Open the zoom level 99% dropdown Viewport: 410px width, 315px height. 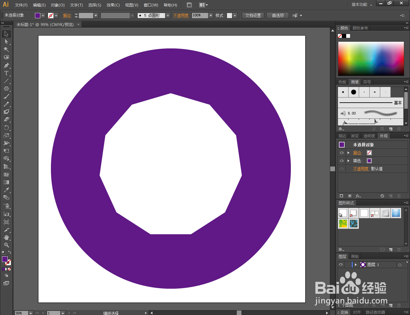[31, 313]
